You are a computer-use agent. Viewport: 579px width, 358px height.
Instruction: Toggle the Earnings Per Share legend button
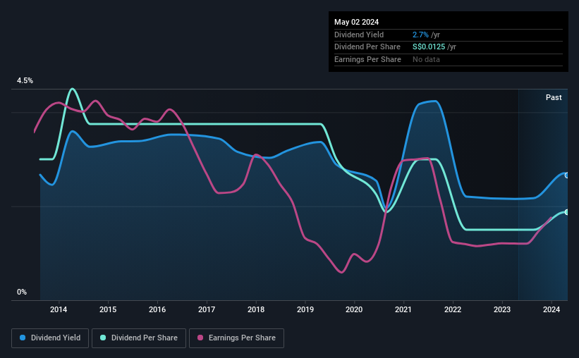tap(236, 338)
